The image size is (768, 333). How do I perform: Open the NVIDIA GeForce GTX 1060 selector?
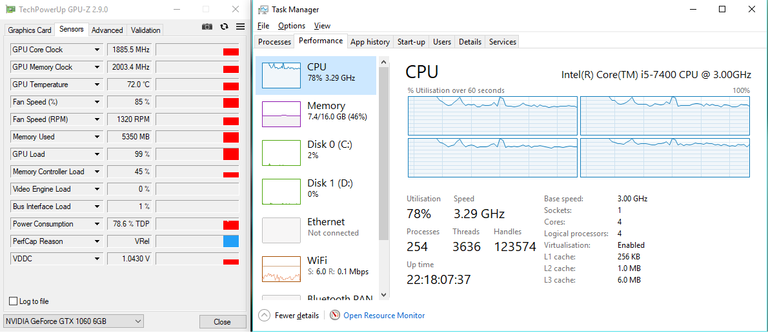pyautogui.click(x=74, y=321)
